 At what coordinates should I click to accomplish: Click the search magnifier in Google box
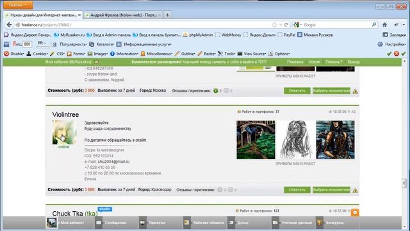tap(374, 24)
